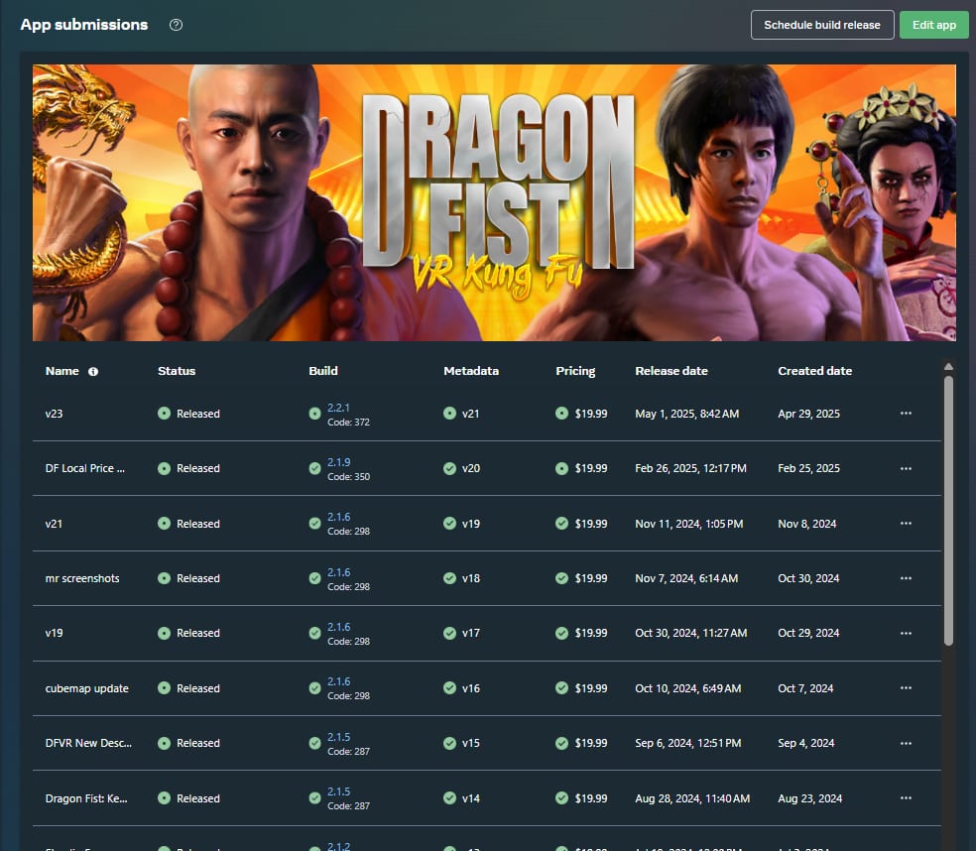Click release date May 1, 2025, 8:42 AM
976x851 pixels.
pyautogui.click(x=687, y=414)
